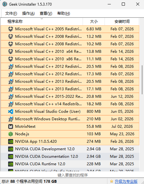Screen dimensions: 144x184
Task: Open the 文件(F) menu
Action: (11, 13)
